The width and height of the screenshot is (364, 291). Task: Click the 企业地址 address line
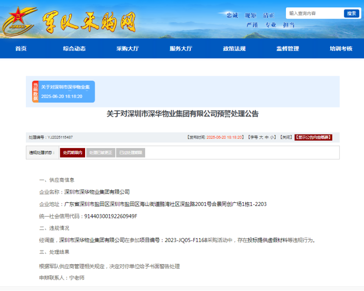(x=153, y=204)
